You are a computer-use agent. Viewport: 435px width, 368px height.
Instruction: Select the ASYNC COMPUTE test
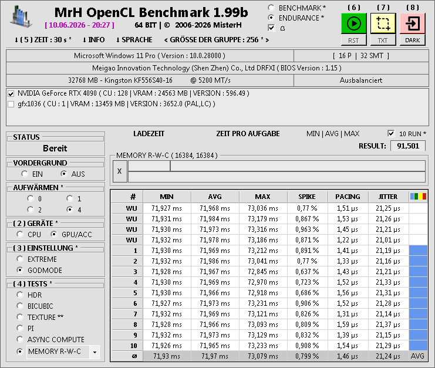click(x=20, y=339)
